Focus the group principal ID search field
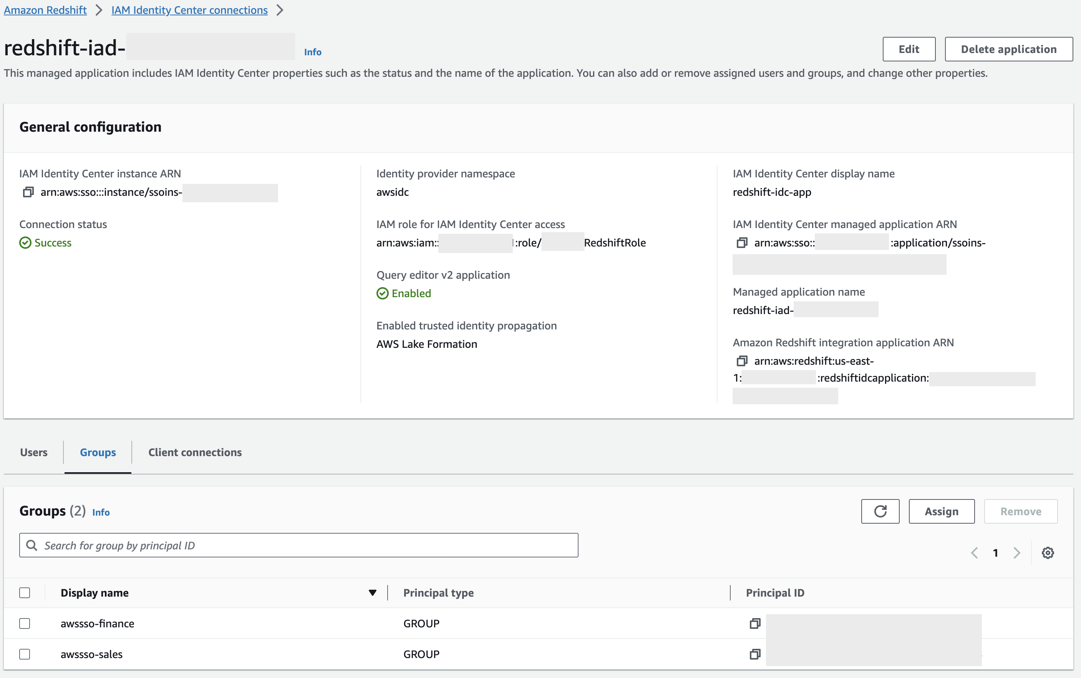Viewport: 1081px width, 678px height. pyautogui.click(x=298, y=545)
